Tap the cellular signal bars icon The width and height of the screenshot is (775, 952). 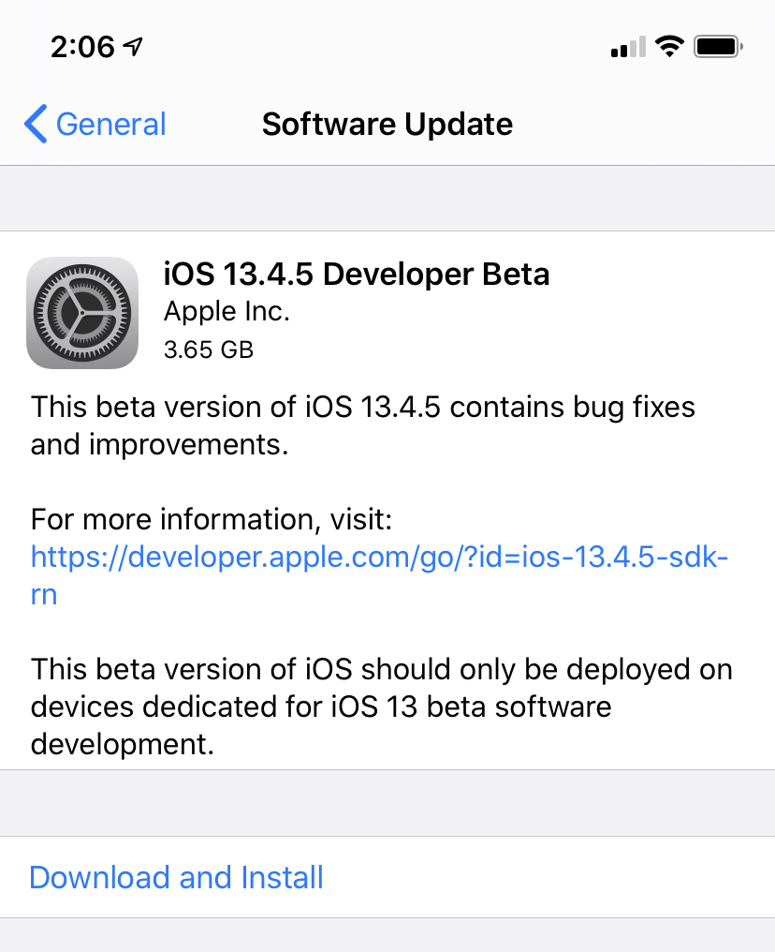(x=628, y=47)
